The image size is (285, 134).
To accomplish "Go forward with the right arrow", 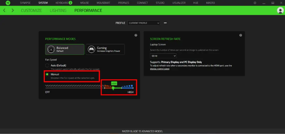I will pos(12,10).
